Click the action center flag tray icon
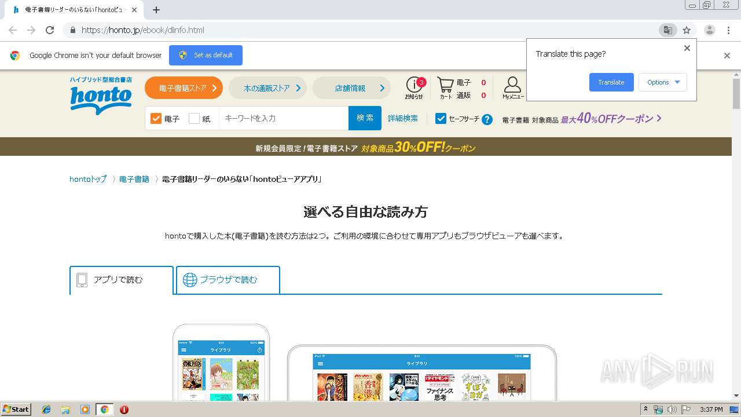 coord(686,409)
